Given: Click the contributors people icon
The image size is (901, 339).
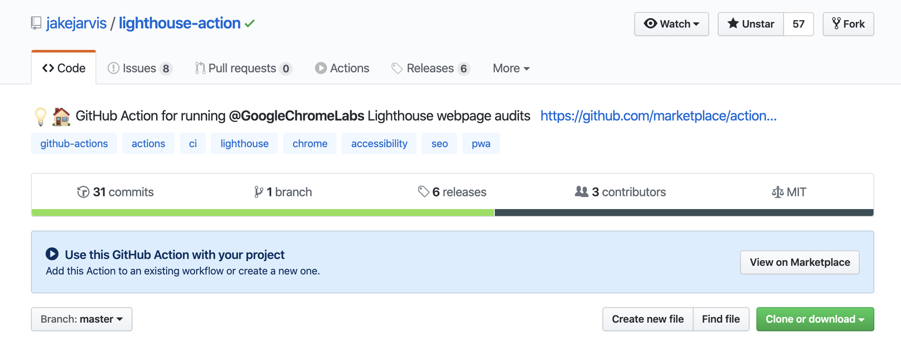Looking at the screenshot, I should [582, 192].
